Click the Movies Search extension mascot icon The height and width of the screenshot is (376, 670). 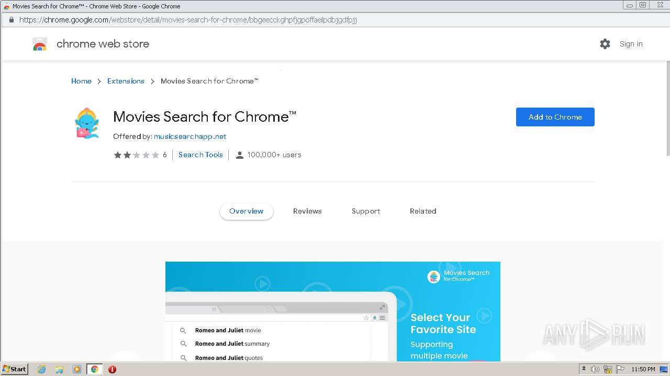click(x=87, y=124)
